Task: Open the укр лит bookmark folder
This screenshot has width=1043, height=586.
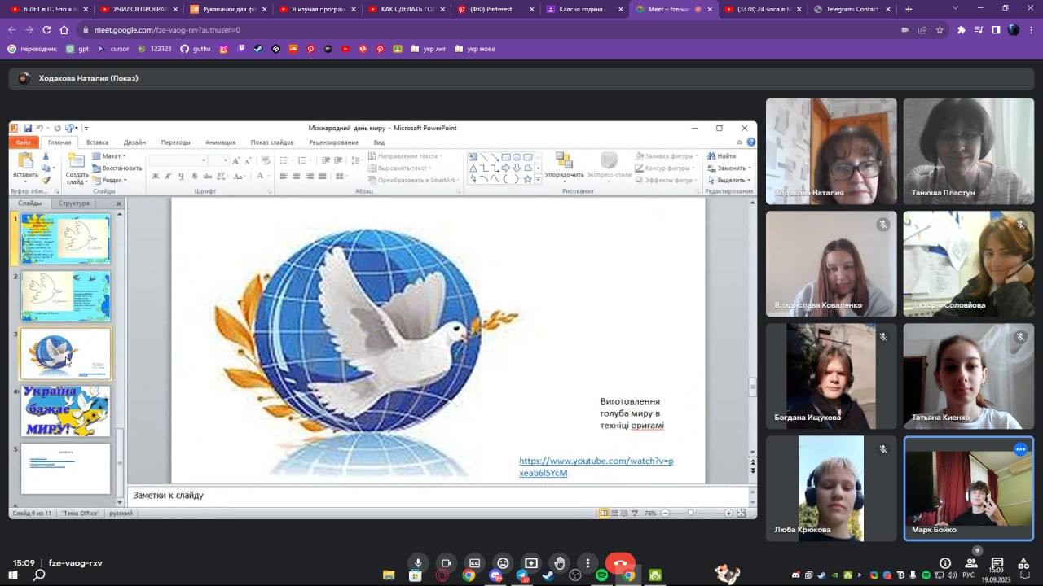Action: 427,49
